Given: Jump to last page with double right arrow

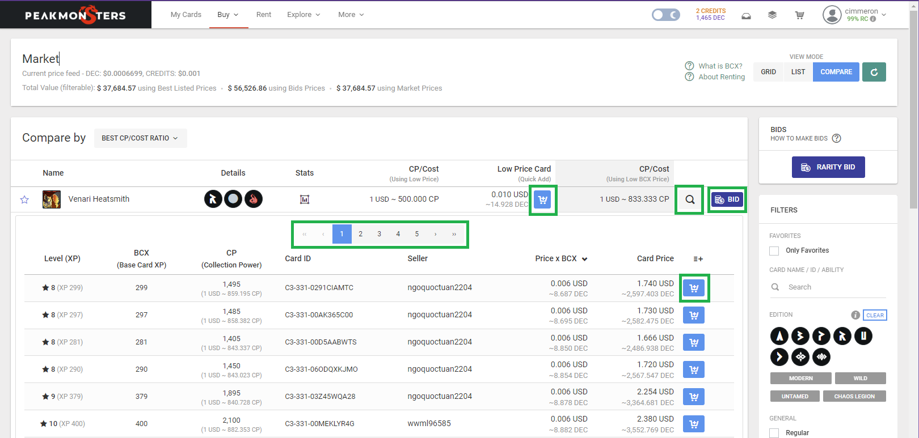Looking at the screenshot, I should point(454,234).
